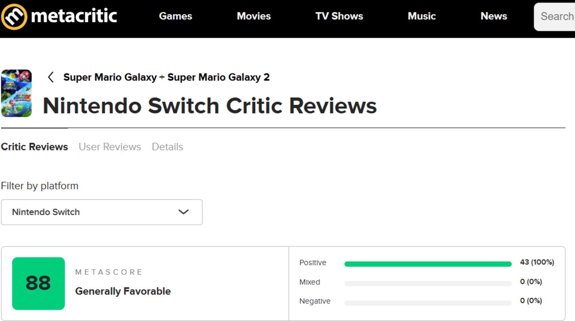This screenshot has height=321, width=575.
Task: Open the TV Shows menu
Action: click(x=339, y=16)
